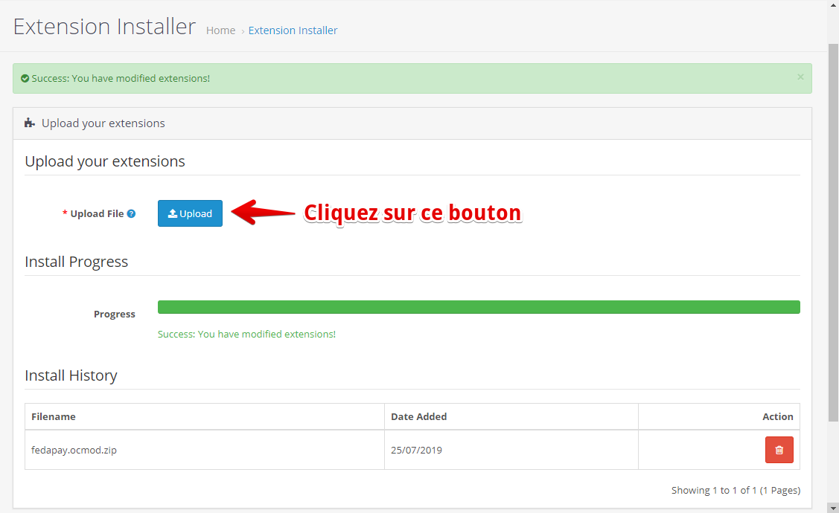The width and height of the screenshot is (839, 513).
Task: Click the green install progress bar
Action: (x=479, y=307)
